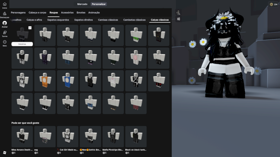Screen dimensions: 280x157
Task: Click the Roblox logo icon at the sidebar bottom
Action: coord(5,152)
